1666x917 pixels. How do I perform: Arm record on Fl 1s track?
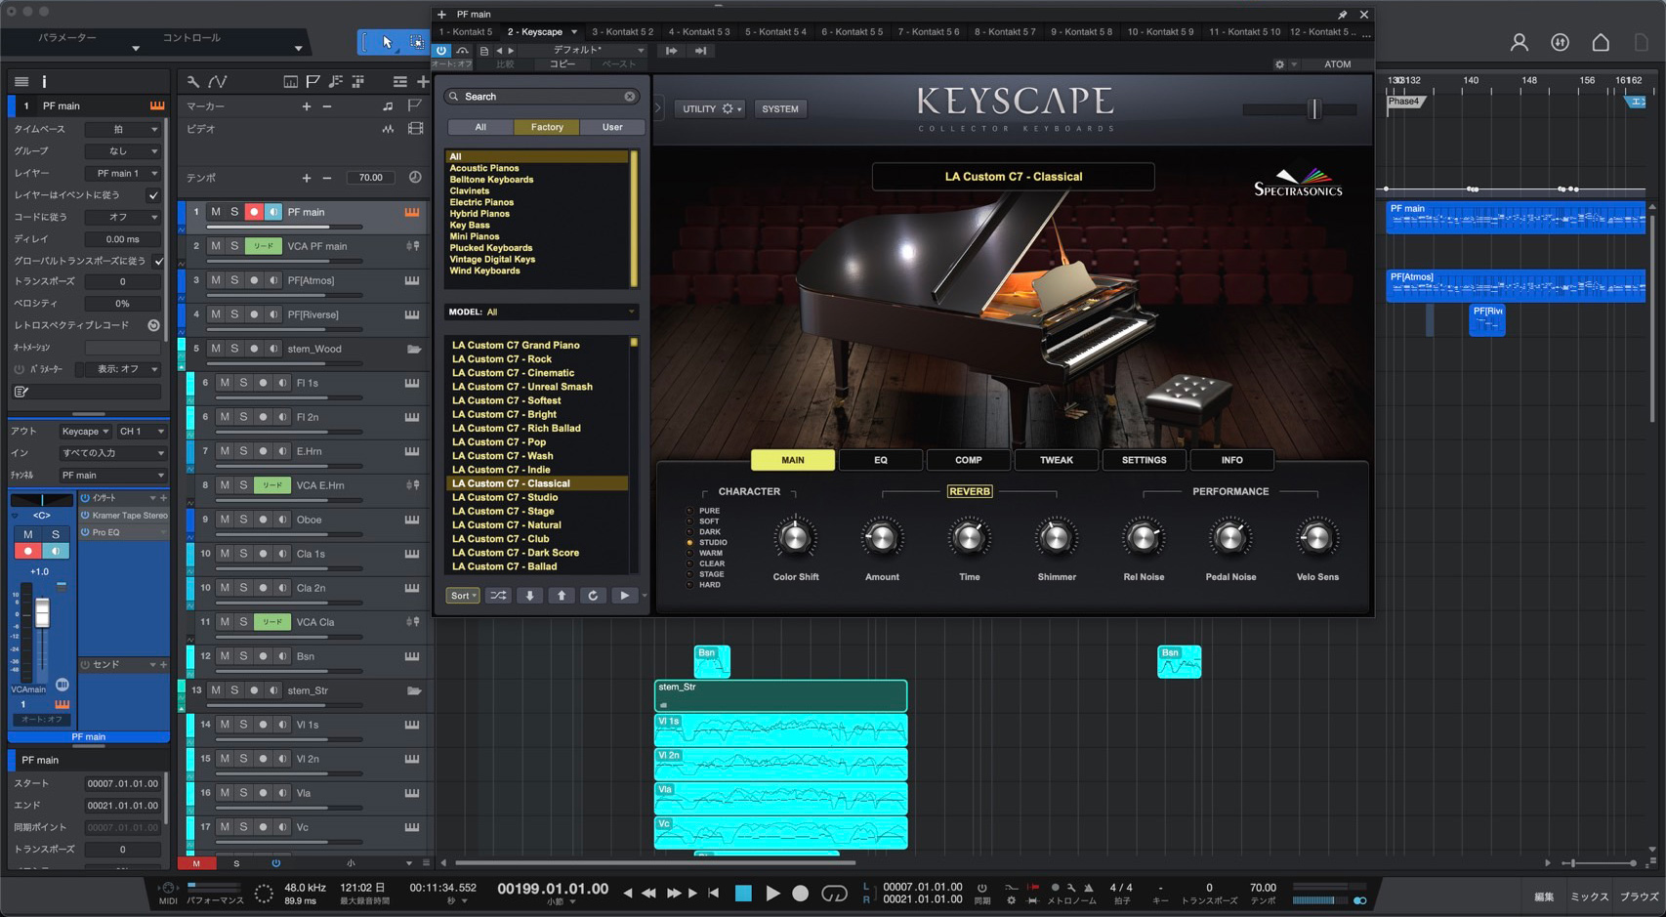tap(263, 383)
